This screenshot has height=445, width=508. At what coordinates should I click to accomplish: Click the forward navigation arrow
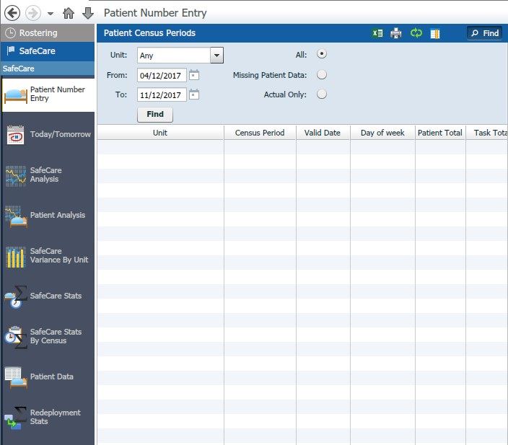coord(33,13)
